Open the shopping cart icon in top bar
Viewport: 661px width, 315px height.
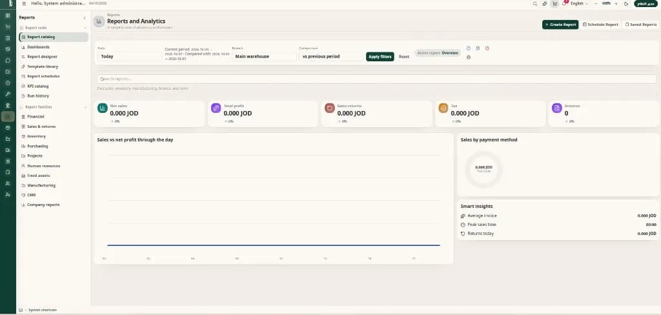tap(554, 3)
